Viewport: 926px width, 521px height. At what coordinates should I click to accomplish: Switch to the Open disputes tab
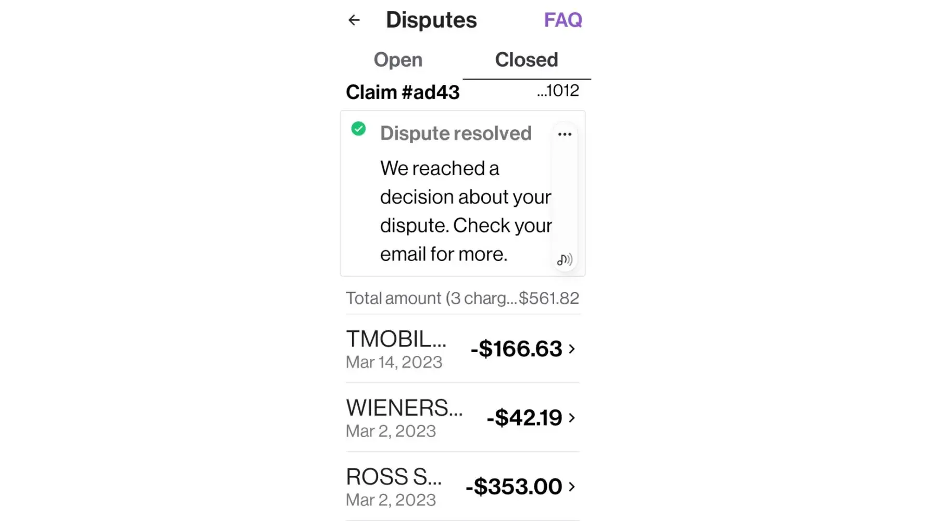click(x=398, y=60)
